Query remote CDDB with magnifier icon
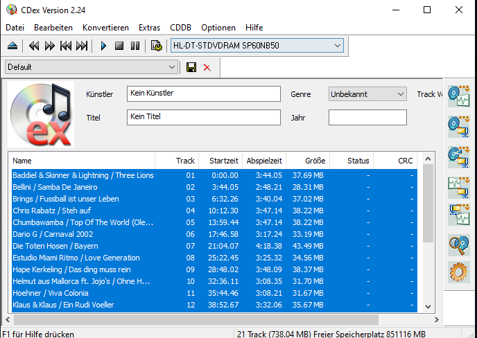The height and width of the screenshot is (338, 477). pos(459,244)
